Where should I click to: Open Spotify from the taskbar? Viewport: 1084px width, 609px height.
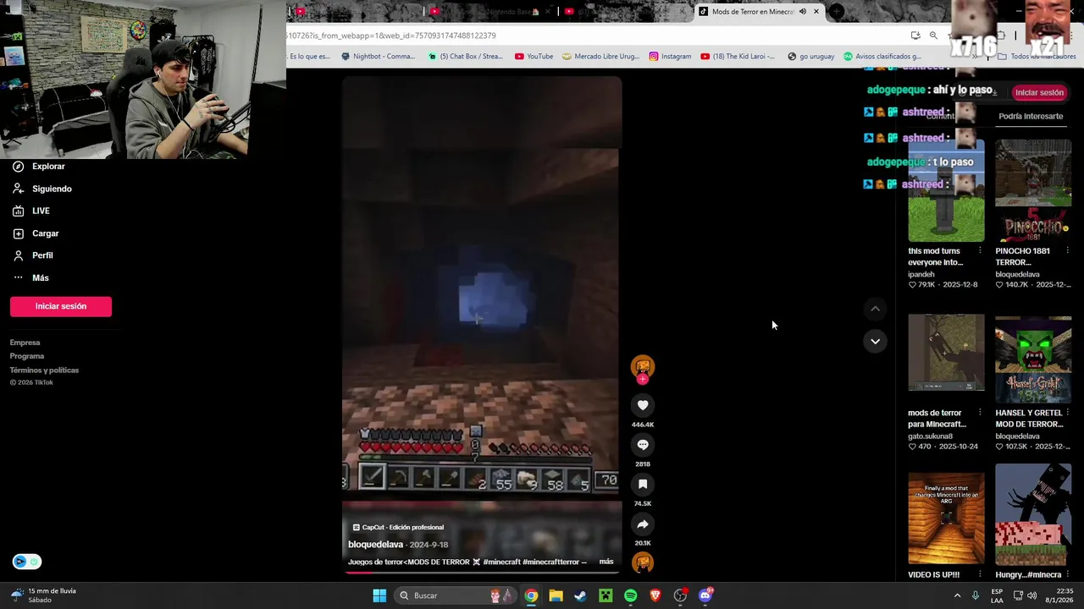[630, 595]
